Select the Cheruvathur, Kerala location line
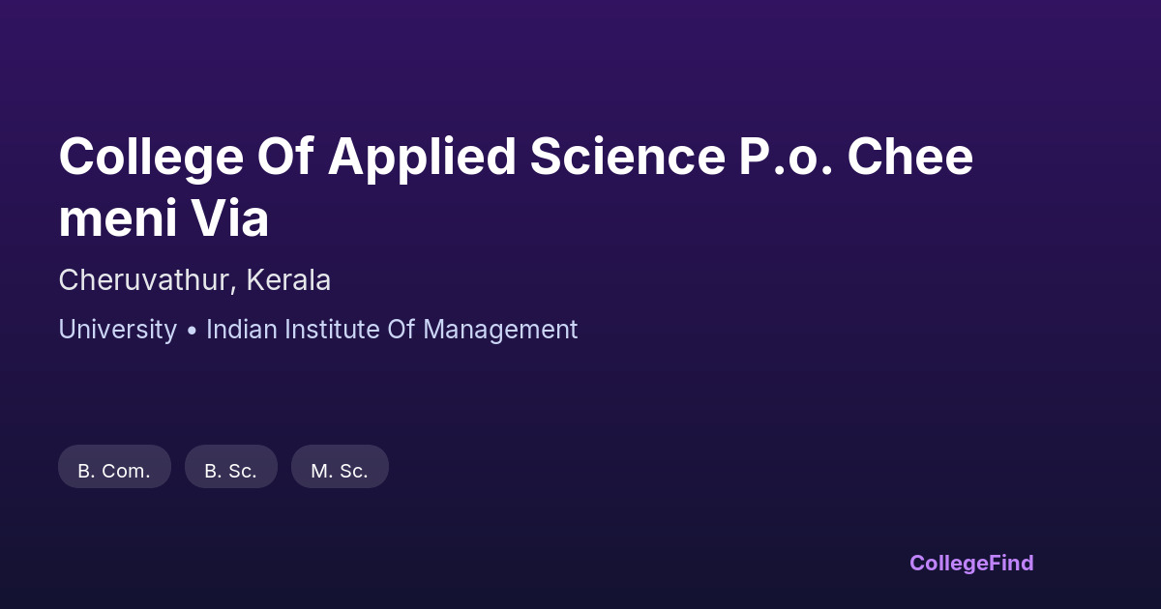1161x609 pixels. pyautogui.click(x=194, y=280)
